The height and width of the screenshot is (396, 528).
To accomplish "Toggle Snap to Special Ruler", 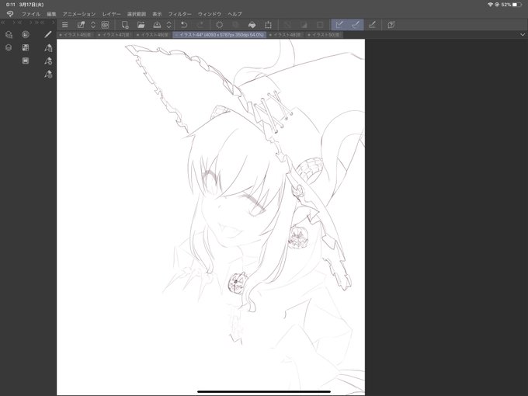I will pyautogui.click(x=356, y=25).
